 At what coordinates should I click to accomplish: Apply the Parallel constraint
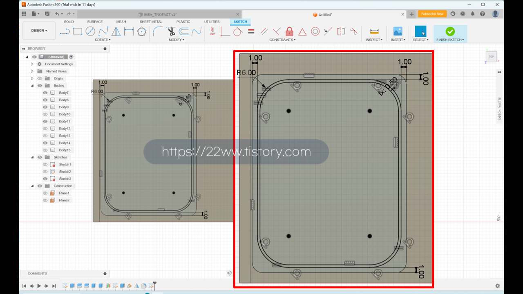(264, 31)
